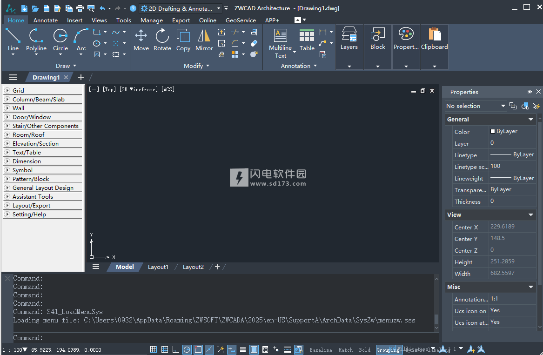Click the Erase tool icon

(254, 43)
